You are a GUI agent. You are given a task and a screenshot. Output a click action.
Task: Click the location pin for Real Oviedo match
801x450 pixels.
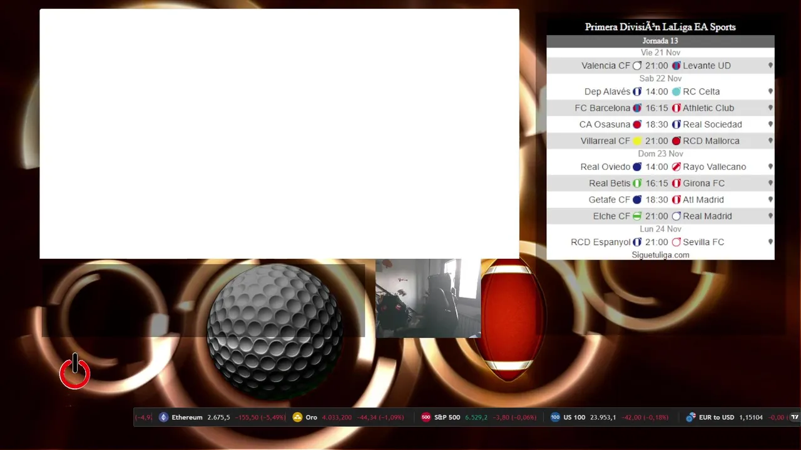click(x=770, y=166)
